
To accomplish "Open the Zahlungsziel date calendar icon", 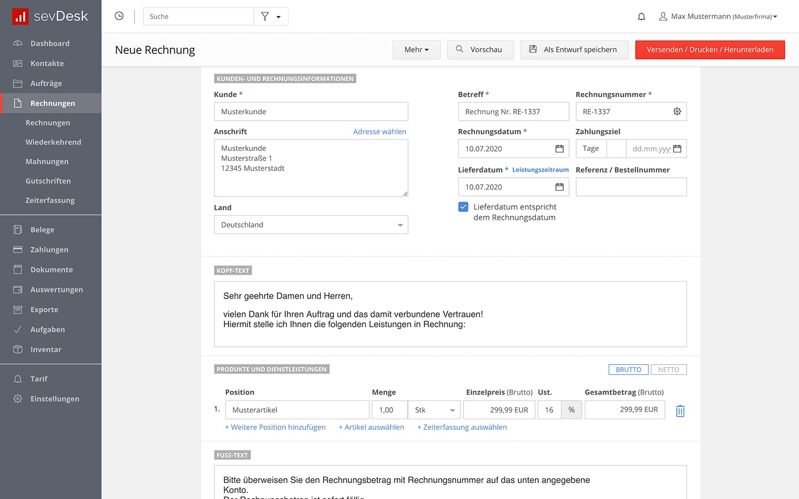I will (x=677, y=149).
